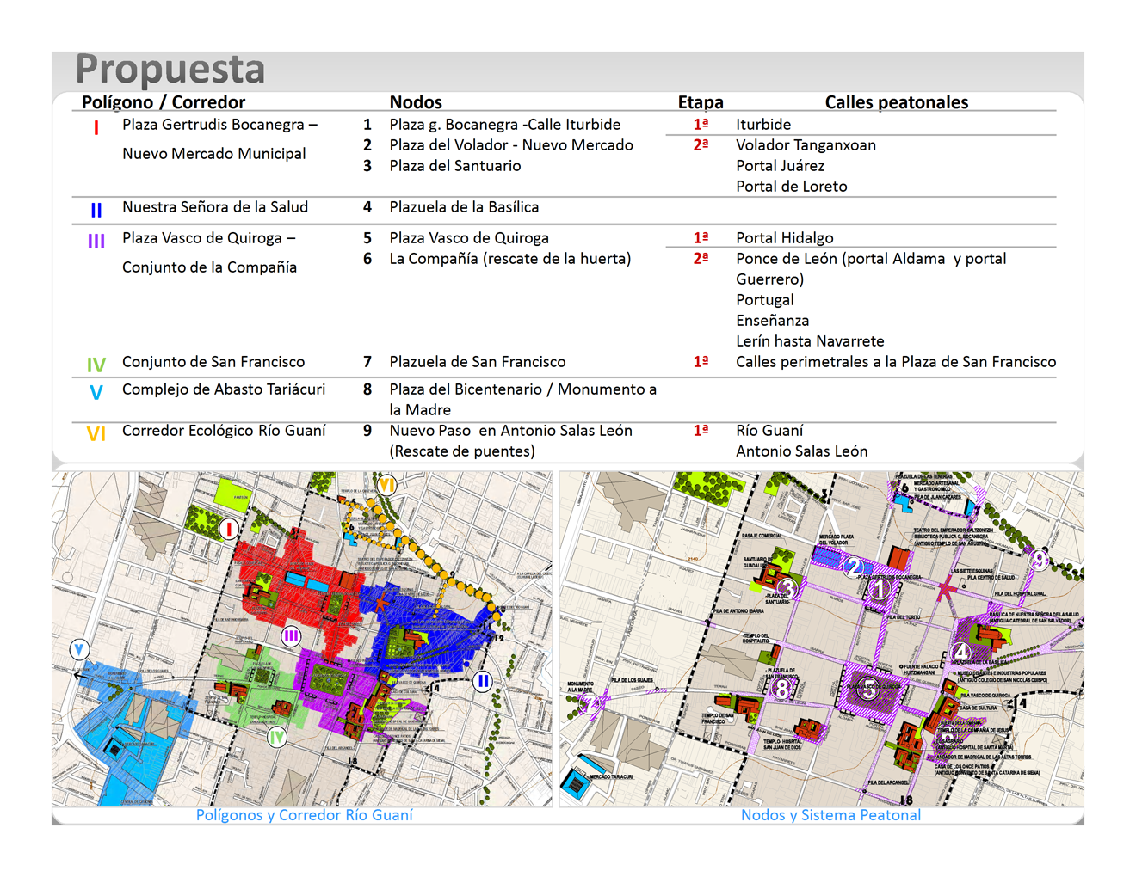
Task: Click the red star crossing on the pedestrian map
Action: click(x=946, y=589)
